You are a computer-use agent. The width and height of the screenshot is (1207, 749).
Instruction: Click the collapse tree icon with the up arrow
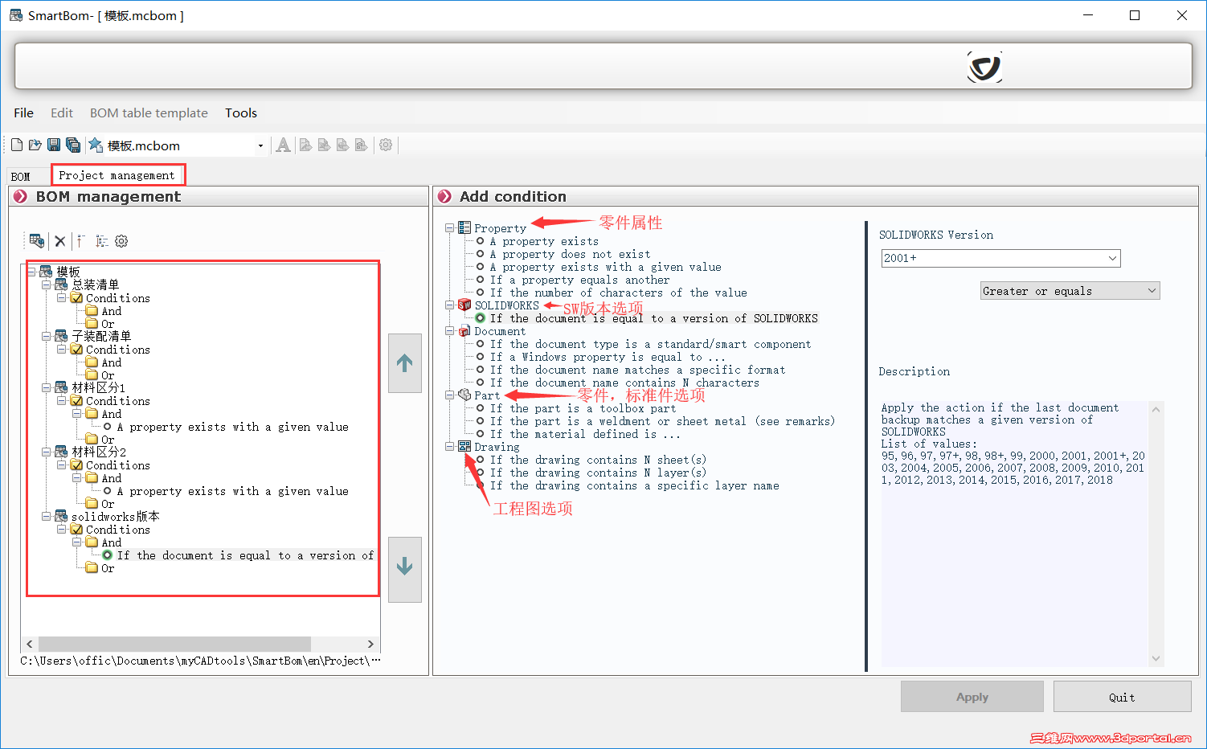point(80,240)
